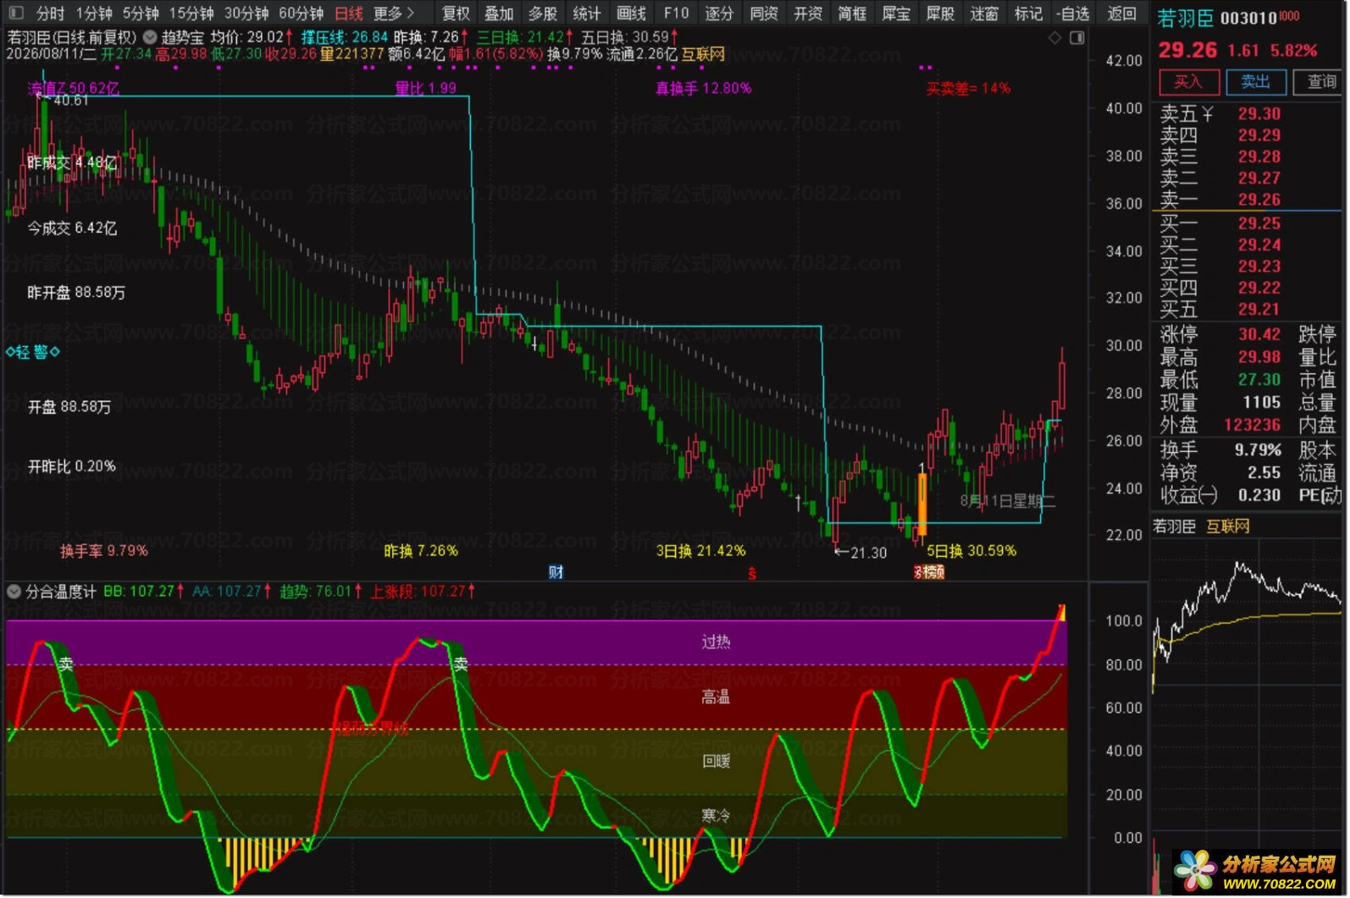Viewport: 1350px width, 898px height.
Task: Toggle the right info panel icon
Action: [1077, 37]
